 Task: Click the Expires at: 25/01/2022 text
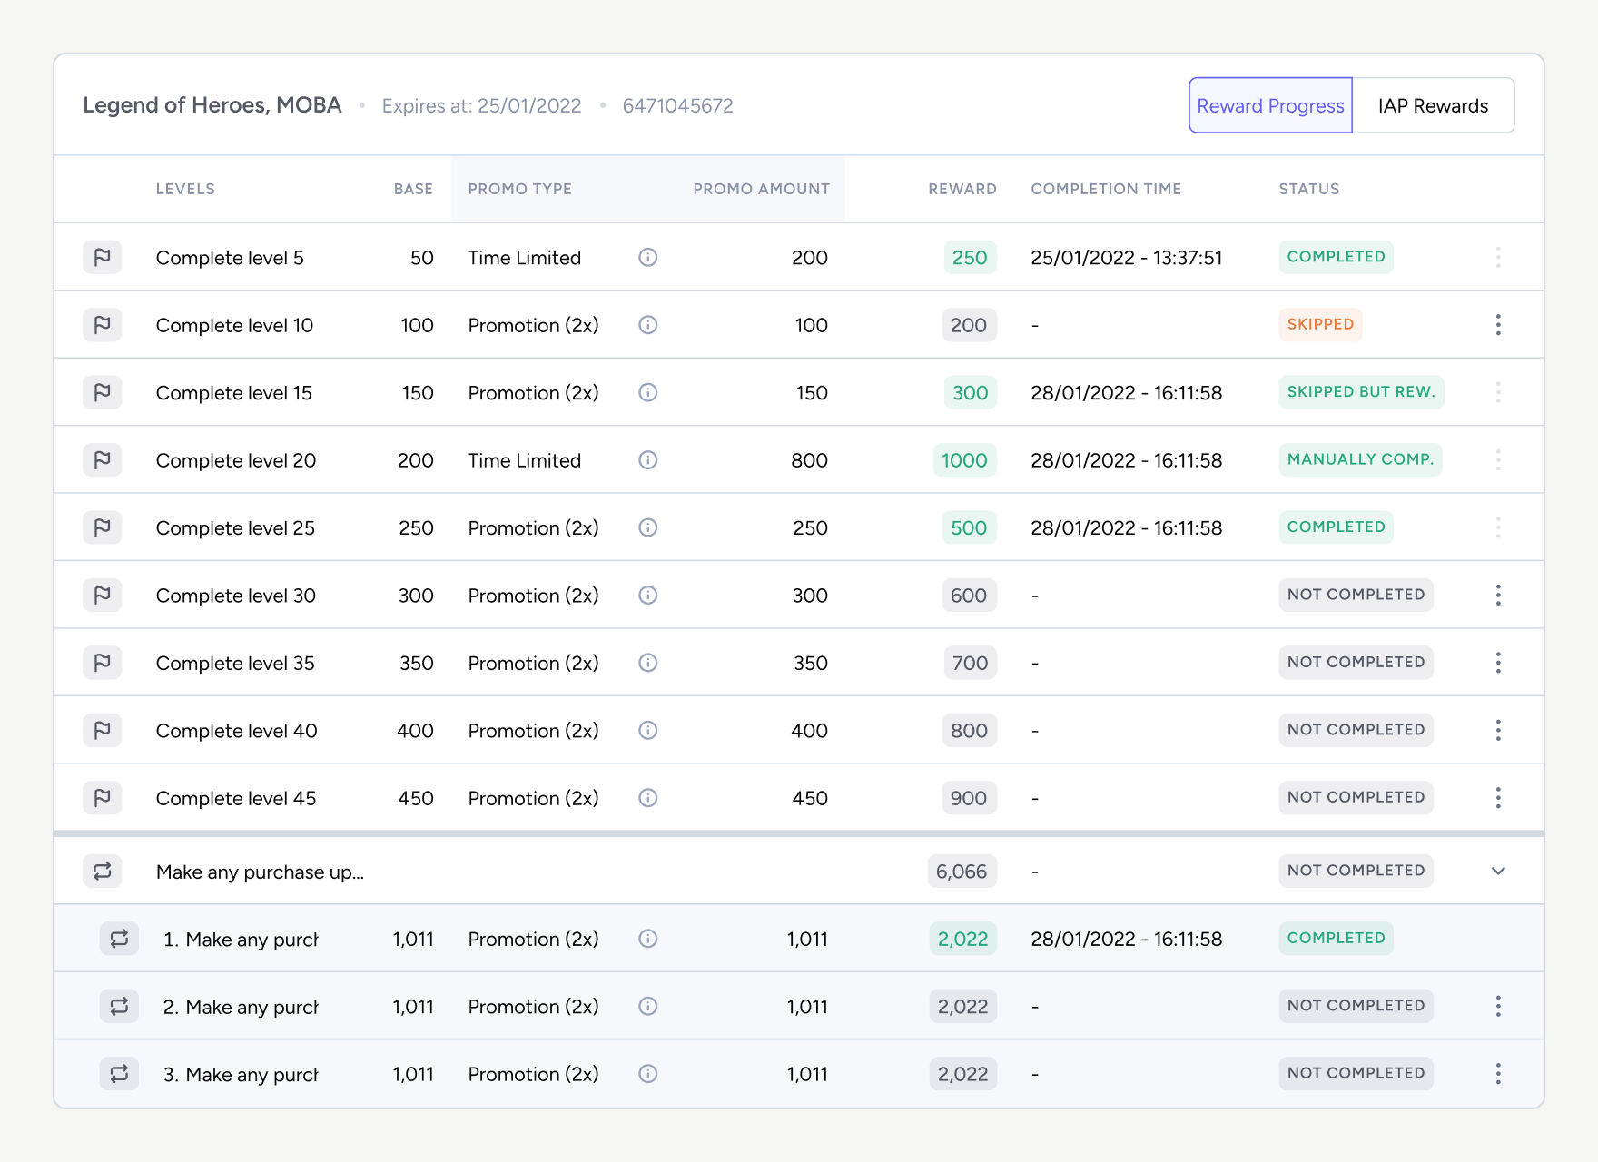481,105
